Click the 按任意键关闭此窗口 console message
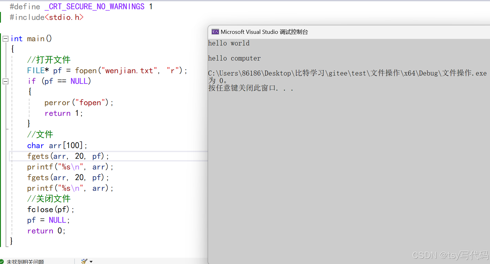 tap(250, 88)
